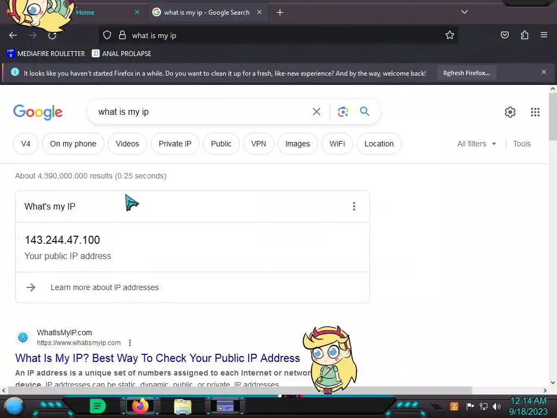The height and width of the screenshot is (418, 557).
Task: Click the scroll-down arrow of vertical scrollbar
Action: [553, 383]
